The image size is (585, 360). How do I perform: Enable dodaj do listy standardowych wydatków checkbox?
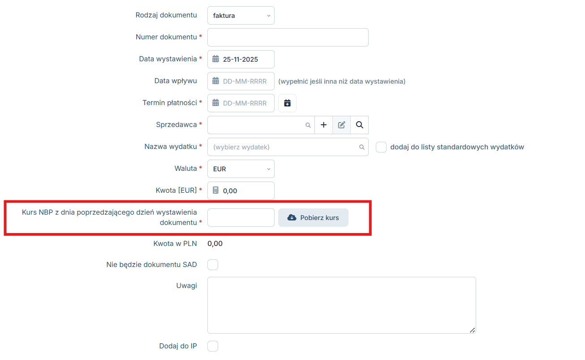pos(381,147)
